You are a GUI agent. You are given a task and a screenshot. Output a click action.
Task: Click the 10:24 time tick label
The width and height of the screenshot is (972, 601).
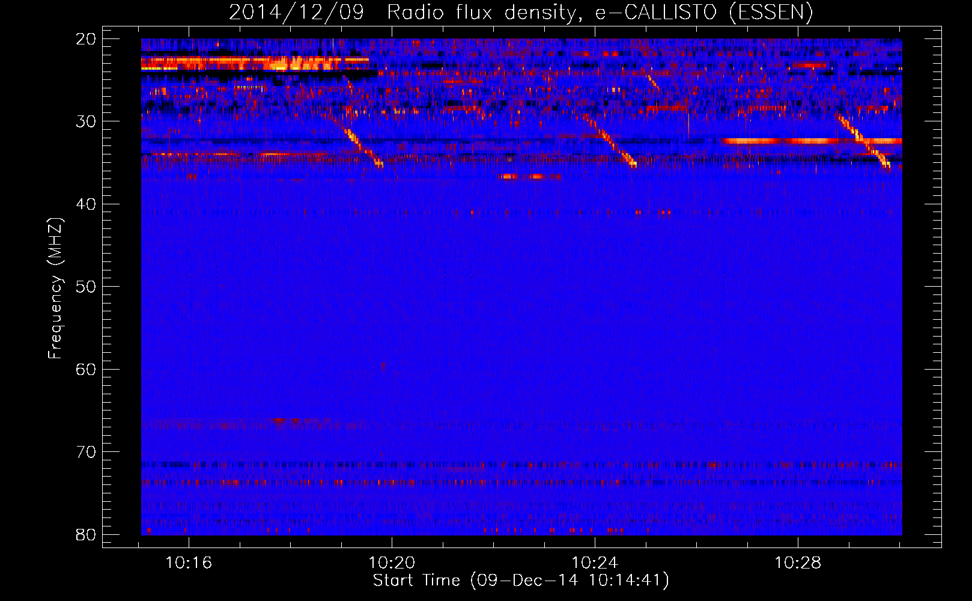click(x=595, y=563)
